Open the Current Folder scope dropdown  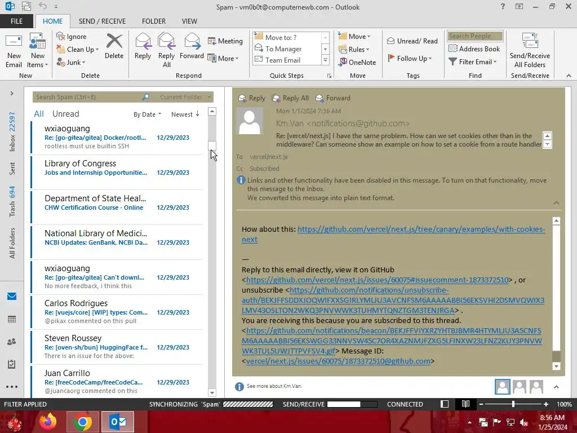point(185,97)
